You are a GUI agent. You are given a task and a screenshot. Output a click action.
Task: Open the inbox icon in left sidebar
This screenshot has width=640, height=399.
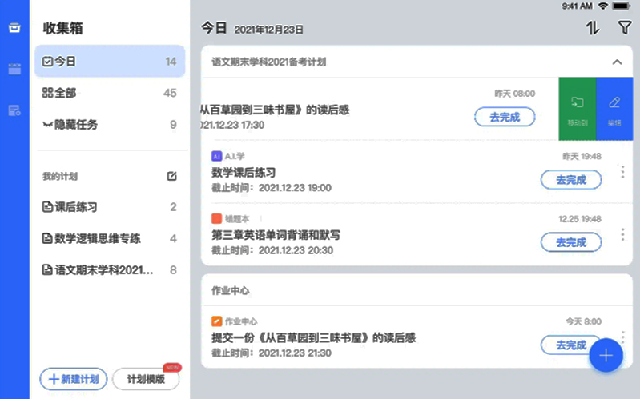14,28
